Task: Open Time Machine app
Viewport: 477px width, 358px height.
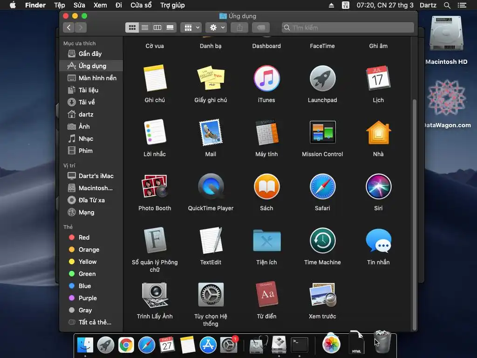Action: [322, 240]
